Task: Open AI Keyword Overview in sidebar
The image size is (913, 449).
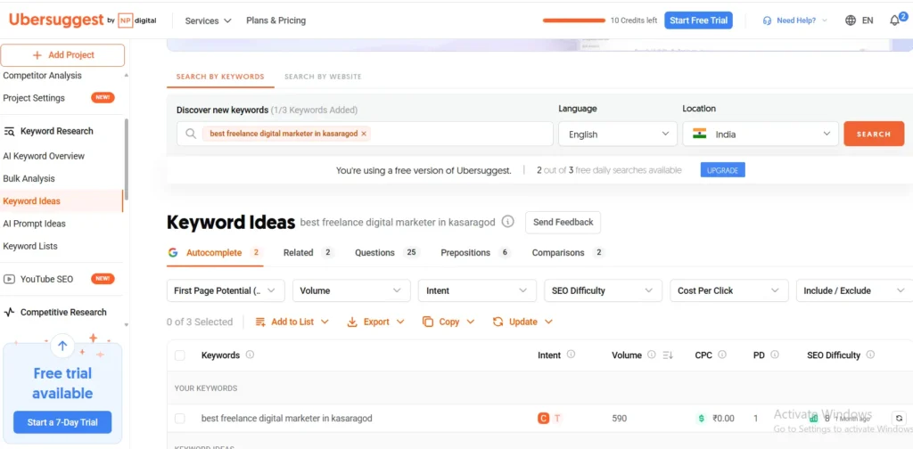Action: click(x=44, y=156)
